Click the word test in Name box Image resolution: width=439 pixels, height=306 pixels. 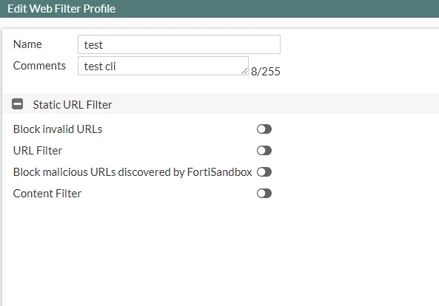(93, 45)
